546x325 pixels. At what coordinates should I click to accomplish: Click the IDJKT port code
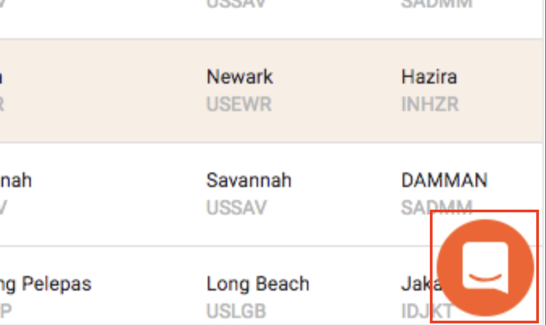click(427, 311)
